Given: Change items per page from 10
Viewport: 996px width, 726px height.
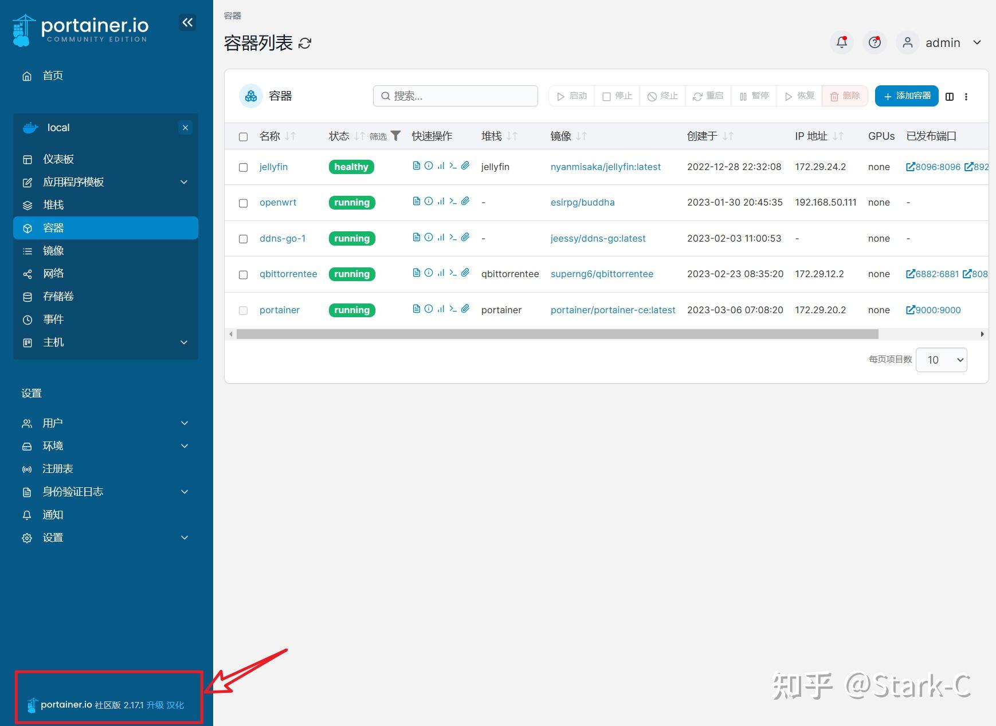Looking at the screenshot, I should click(x=942, y=360).
